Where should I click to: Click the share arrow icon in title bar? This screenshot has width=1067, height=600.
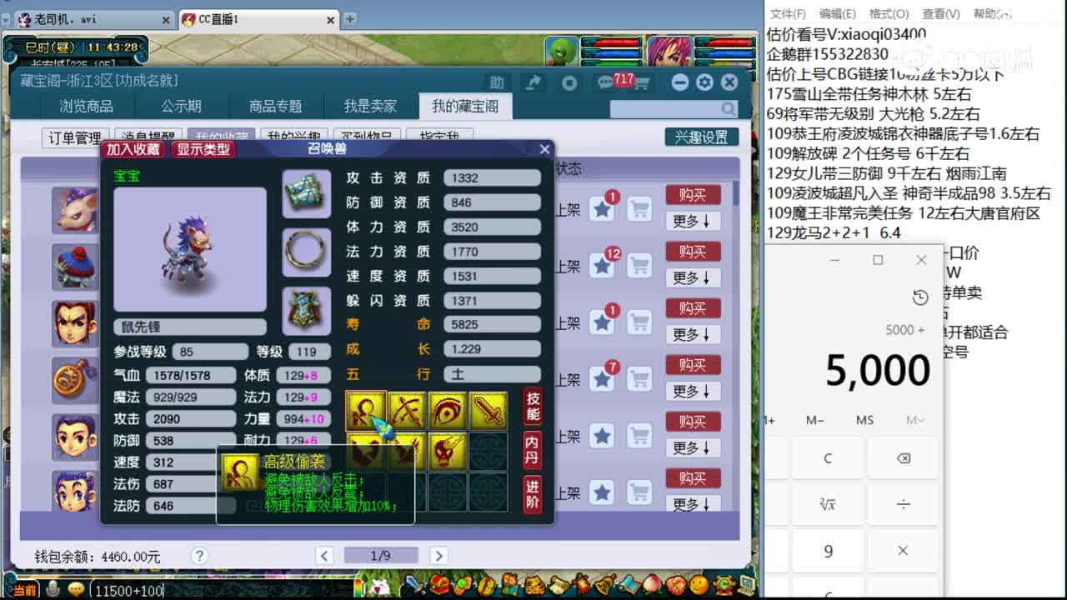pyautogui.click(x=533, y=82)
